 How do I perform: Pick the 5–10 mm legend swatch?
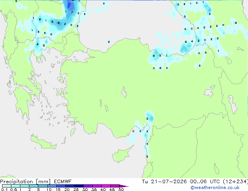[43, 186]
